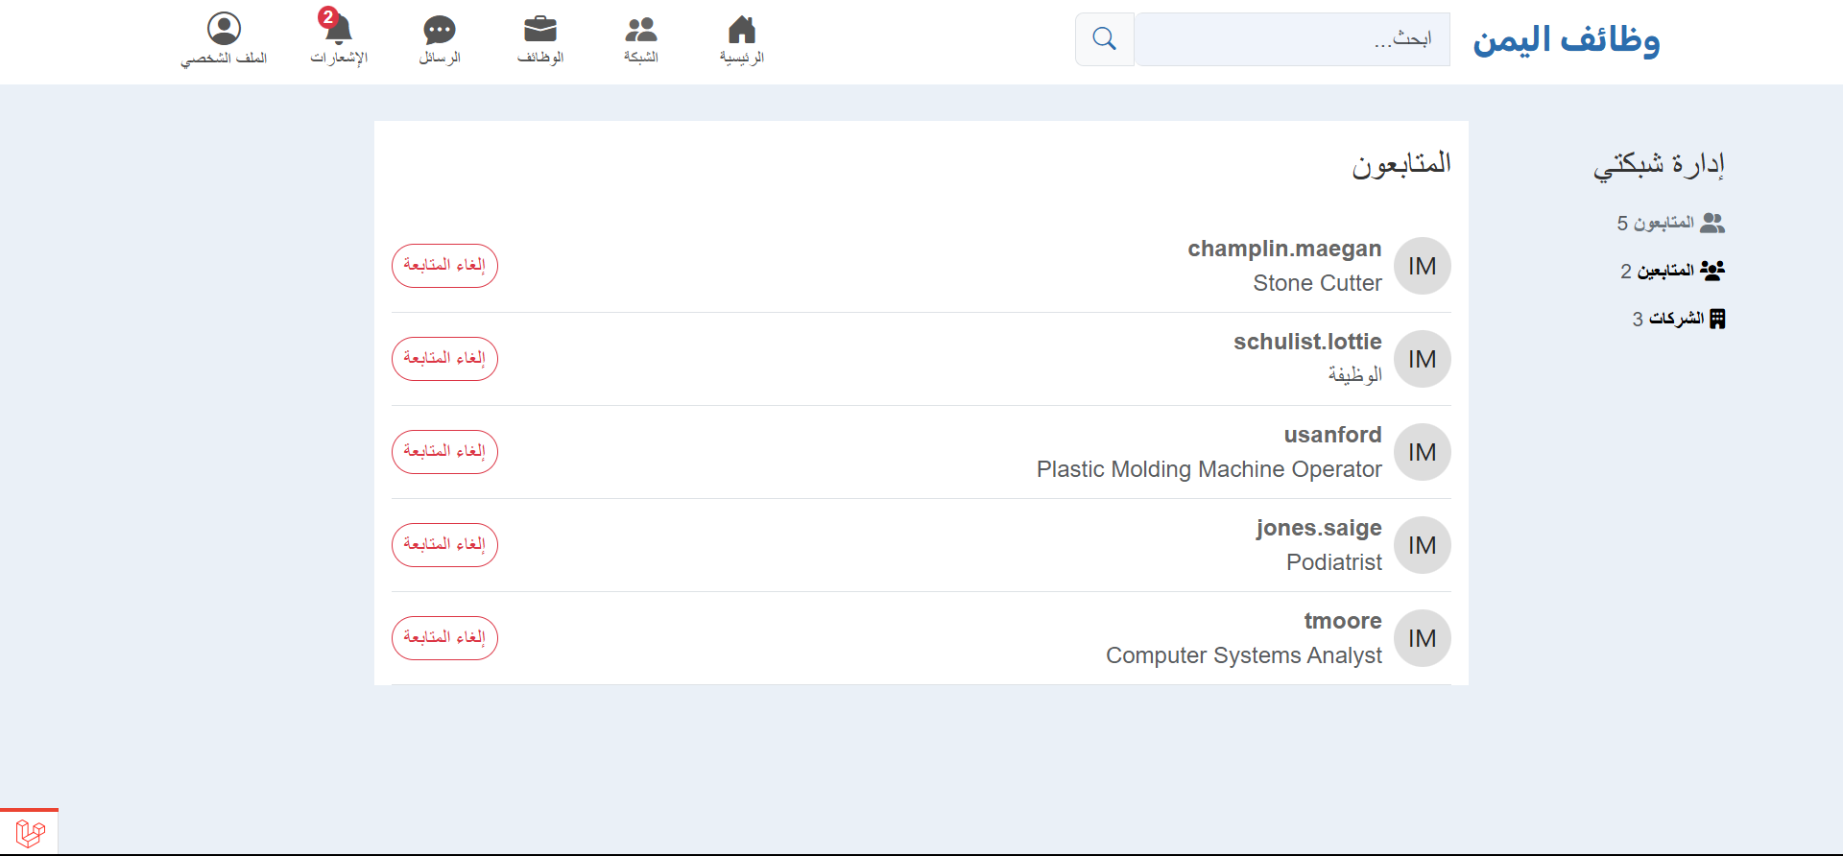Unfollow champlin.maegan with إلغاء المتابعة button
Viewport: 1843px width, 856px height.
[x=444, y=266]
